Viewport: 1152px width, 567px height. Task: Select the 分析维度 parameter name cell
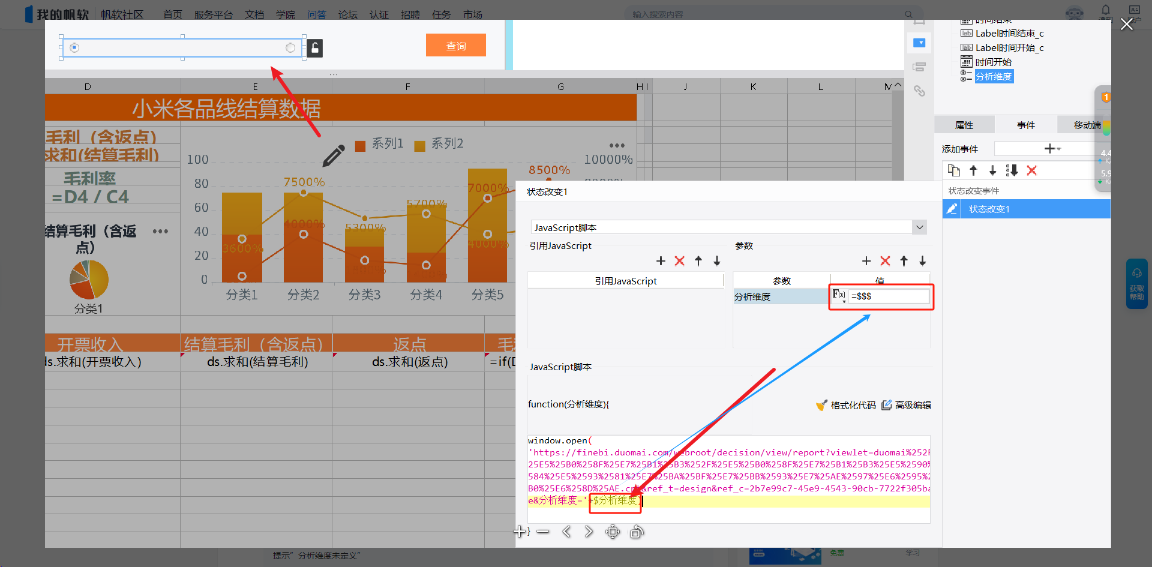pos(781,296)
